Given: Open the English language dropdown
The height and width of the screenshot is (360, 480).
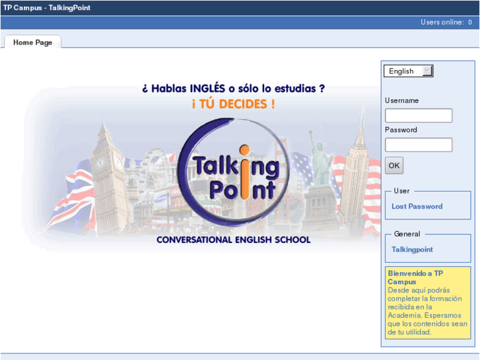Looking at the screenshot, I should (x=409, y=71).
